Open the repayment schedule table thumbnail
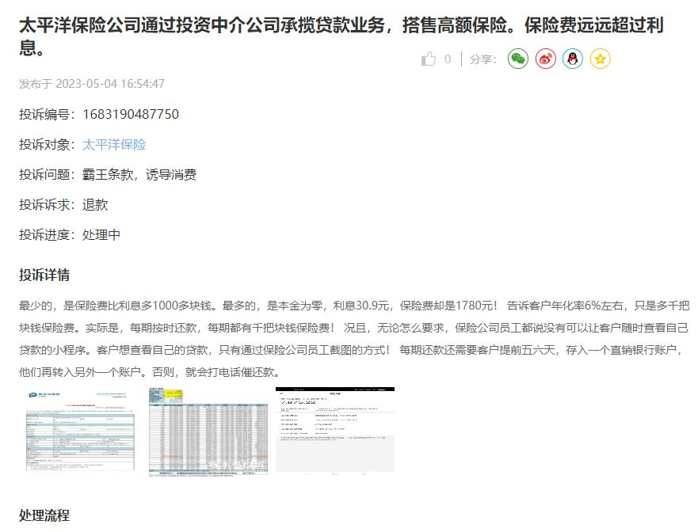 209,435
